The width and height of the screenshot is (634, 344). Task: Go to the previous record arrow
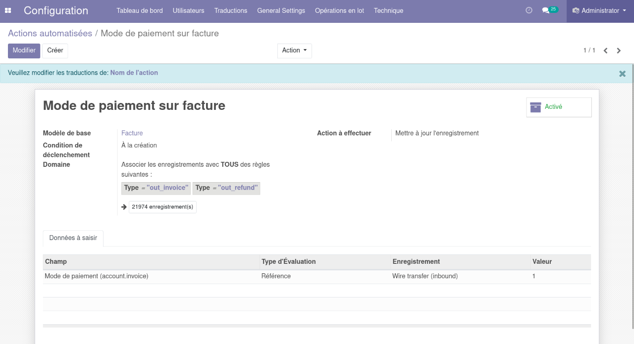point(605,50)
